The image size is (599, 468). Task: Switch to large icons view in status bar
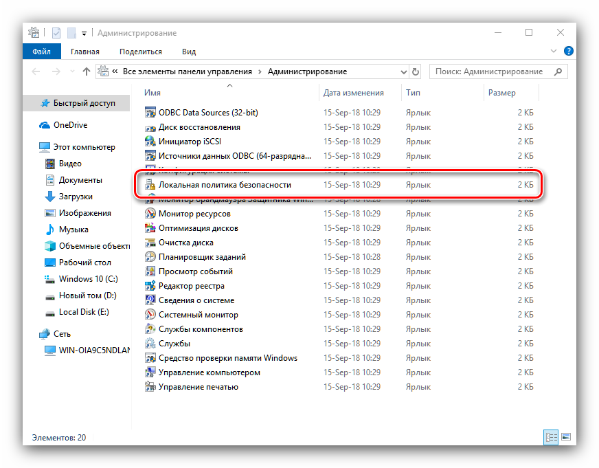click(566, 437)
